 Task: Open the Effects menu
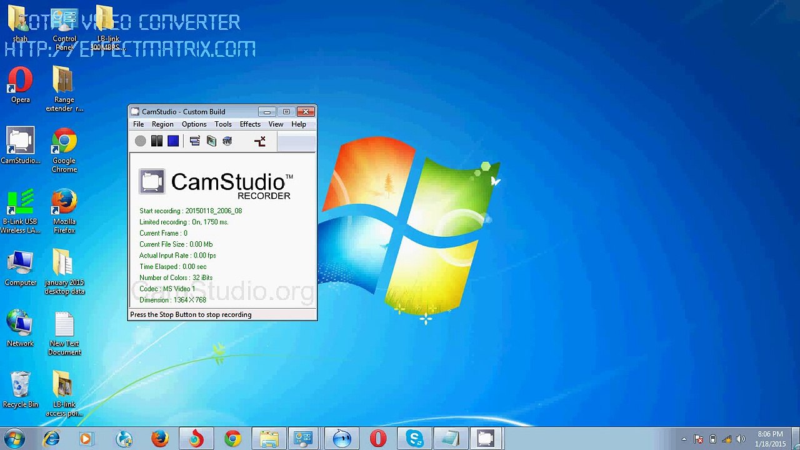tap(250, 124)
